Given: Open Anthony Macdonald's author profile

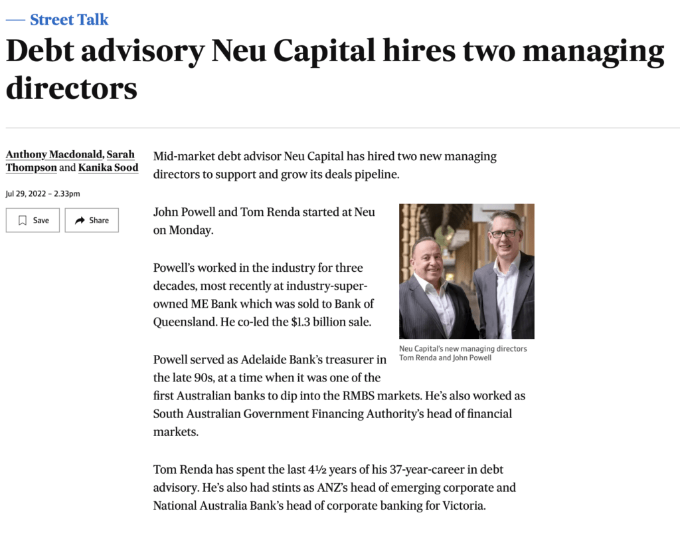Looking at the screenshot, I should (x=53, y=154).
